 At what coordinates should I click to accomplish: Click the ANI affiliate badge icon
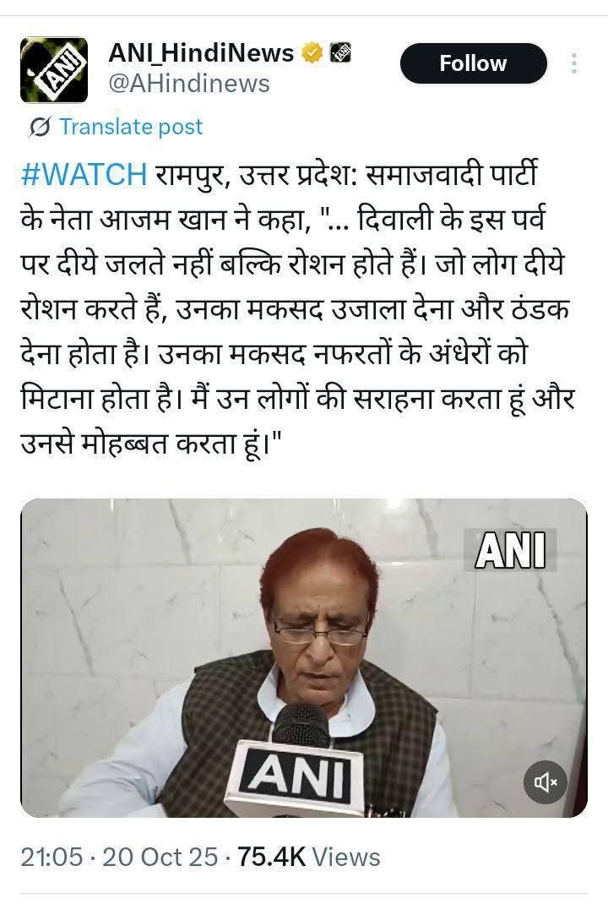340,53
